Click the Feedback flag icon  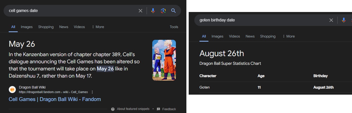(158, 109)
